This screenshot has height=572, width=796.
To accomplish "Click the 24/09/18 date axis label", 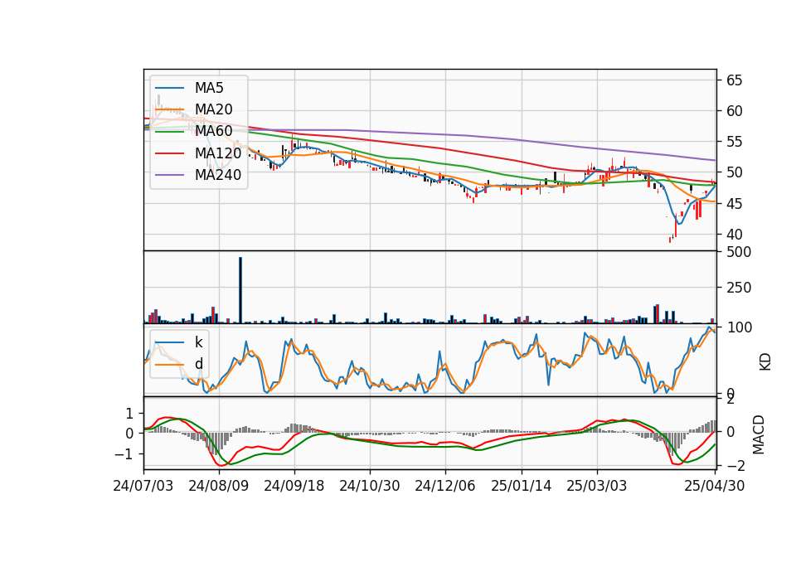I will tap(294, 486).
